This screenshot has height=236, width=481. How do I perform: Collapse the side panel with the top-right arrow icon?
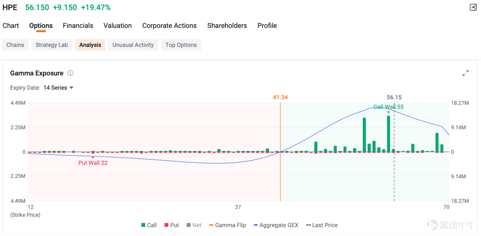(x=473, y=7)
